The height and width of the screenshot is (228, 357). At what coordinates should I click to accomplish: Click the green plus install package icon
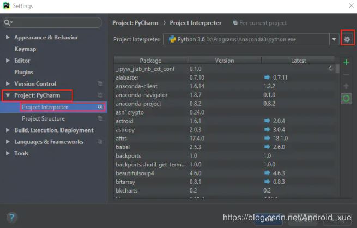pyautogui.click(x=346, y=62)
